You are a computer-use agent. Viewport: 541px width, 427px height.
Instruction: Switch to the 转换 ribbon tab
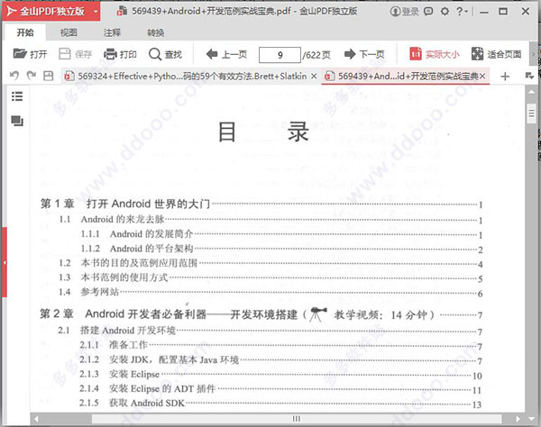(x=156, y=32)
